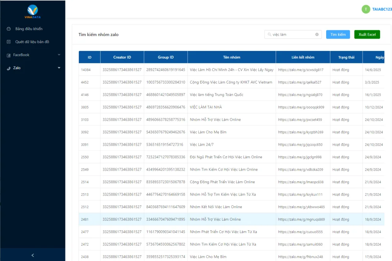Click ID cell 2481 in highlighted row

85,220
